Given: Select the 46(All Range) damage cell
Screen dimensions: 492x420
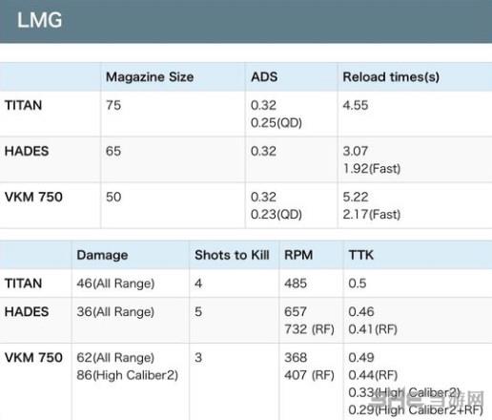Looking at the screenshot, I should (115, 283).
